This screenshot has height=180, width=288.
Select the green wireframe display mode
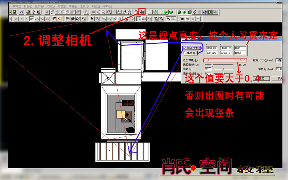155,12
